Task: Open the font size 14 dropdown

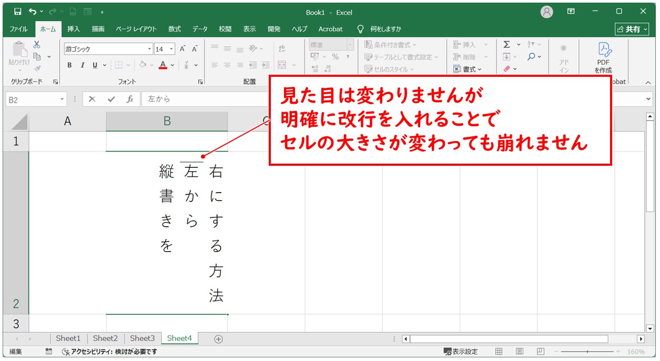Action: pos(171,49)
